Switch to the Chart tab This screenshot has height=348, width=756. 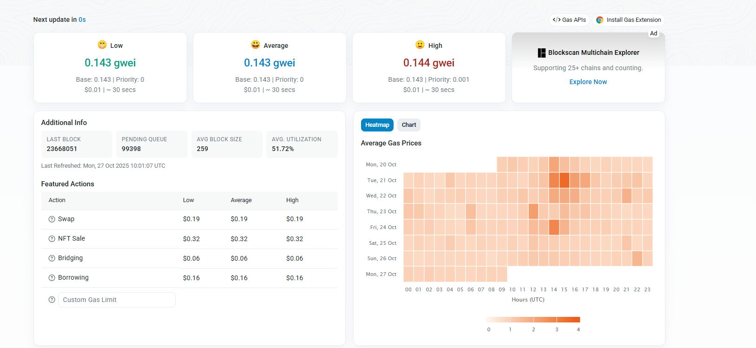[409, 125]
